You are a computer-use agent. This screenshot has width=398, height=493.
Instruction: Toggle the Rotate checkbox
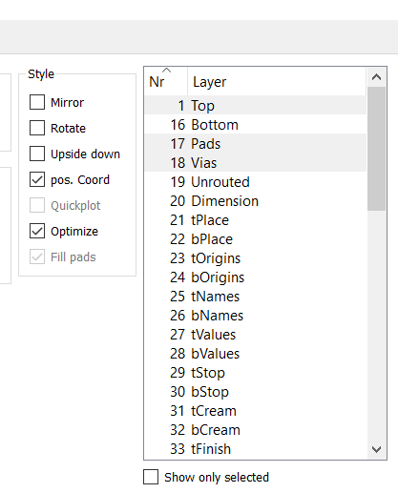(x=37, y=128)
